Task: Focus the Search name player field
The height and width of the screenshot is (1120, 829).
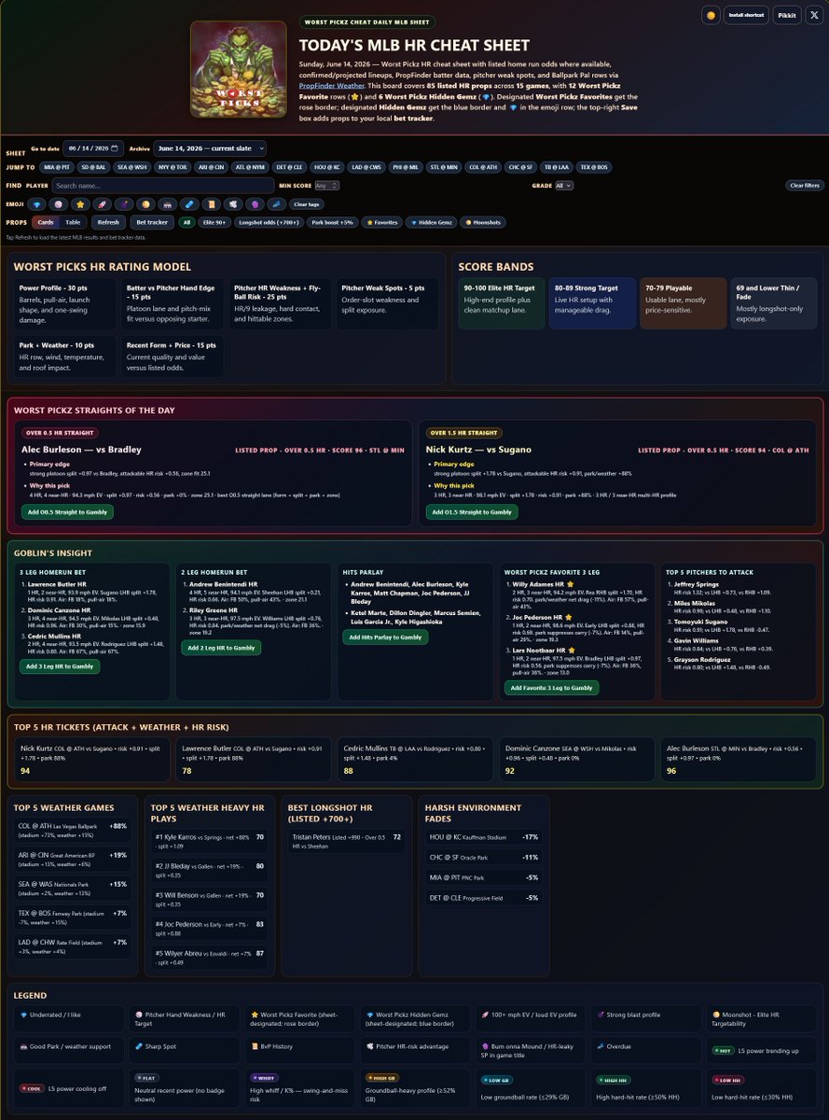Action: point(163,185)
